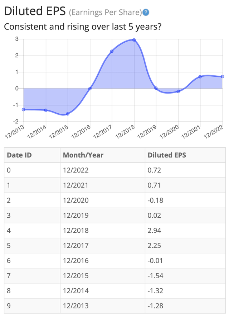Open the Diluted EPS help question-mark icon
Image resolution: width=229 pixels, height=317 pixels.
pyautogui.click(x=146, y=13)
